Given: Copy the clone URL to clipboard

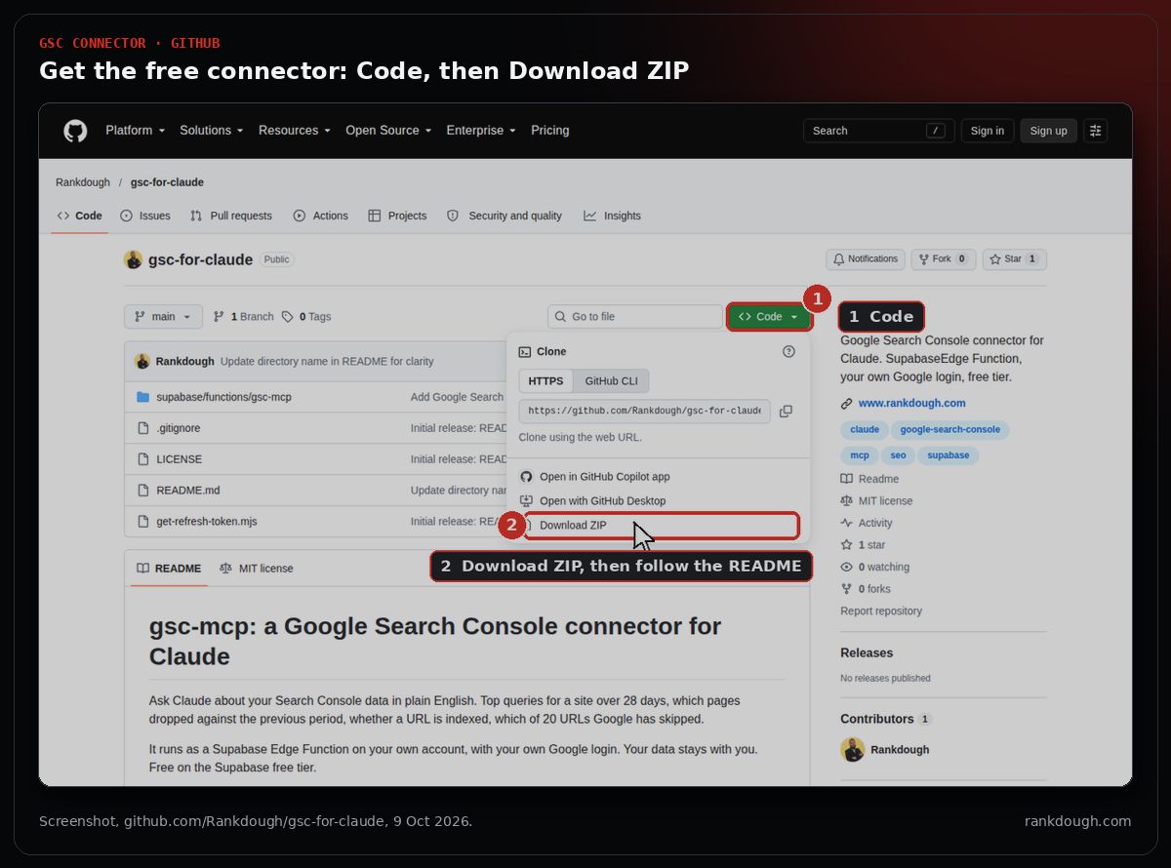Looking at the screenshot, I should (x=786, y=412).
